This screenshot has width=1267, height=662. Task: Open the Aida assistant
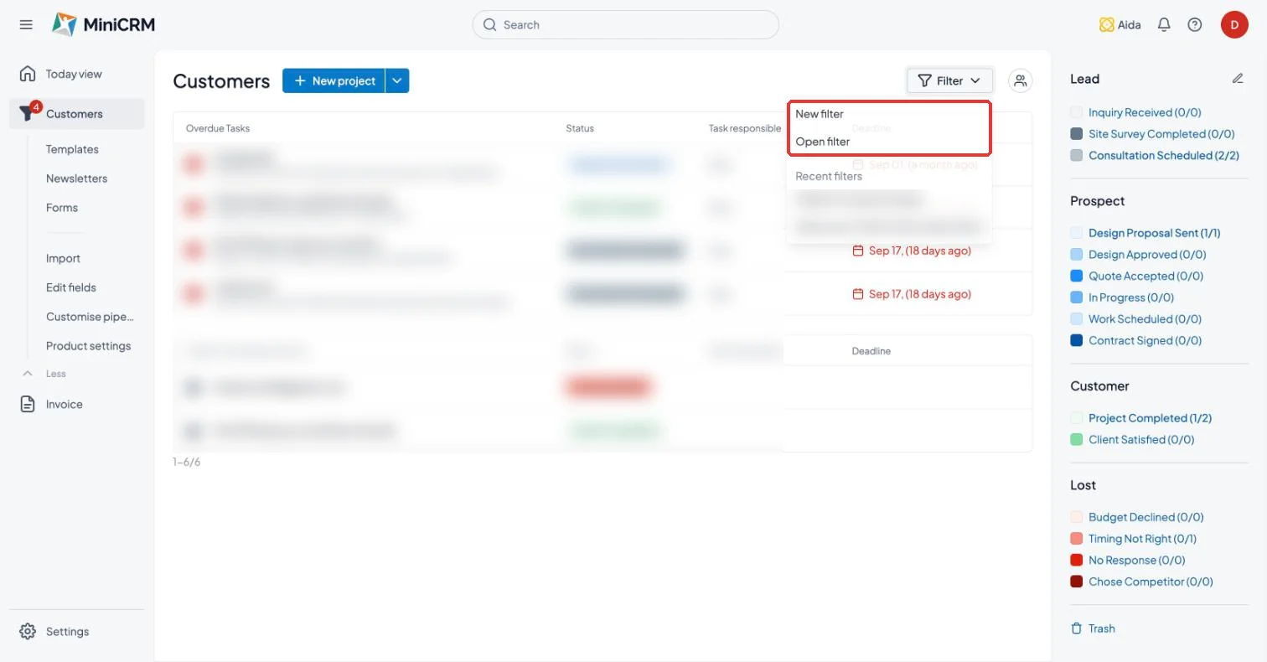coord(1120,25)
